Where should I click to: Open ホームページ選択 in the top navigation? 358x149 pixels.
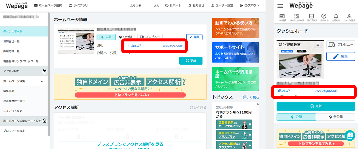pyautogui.click(x=48, y=6)
